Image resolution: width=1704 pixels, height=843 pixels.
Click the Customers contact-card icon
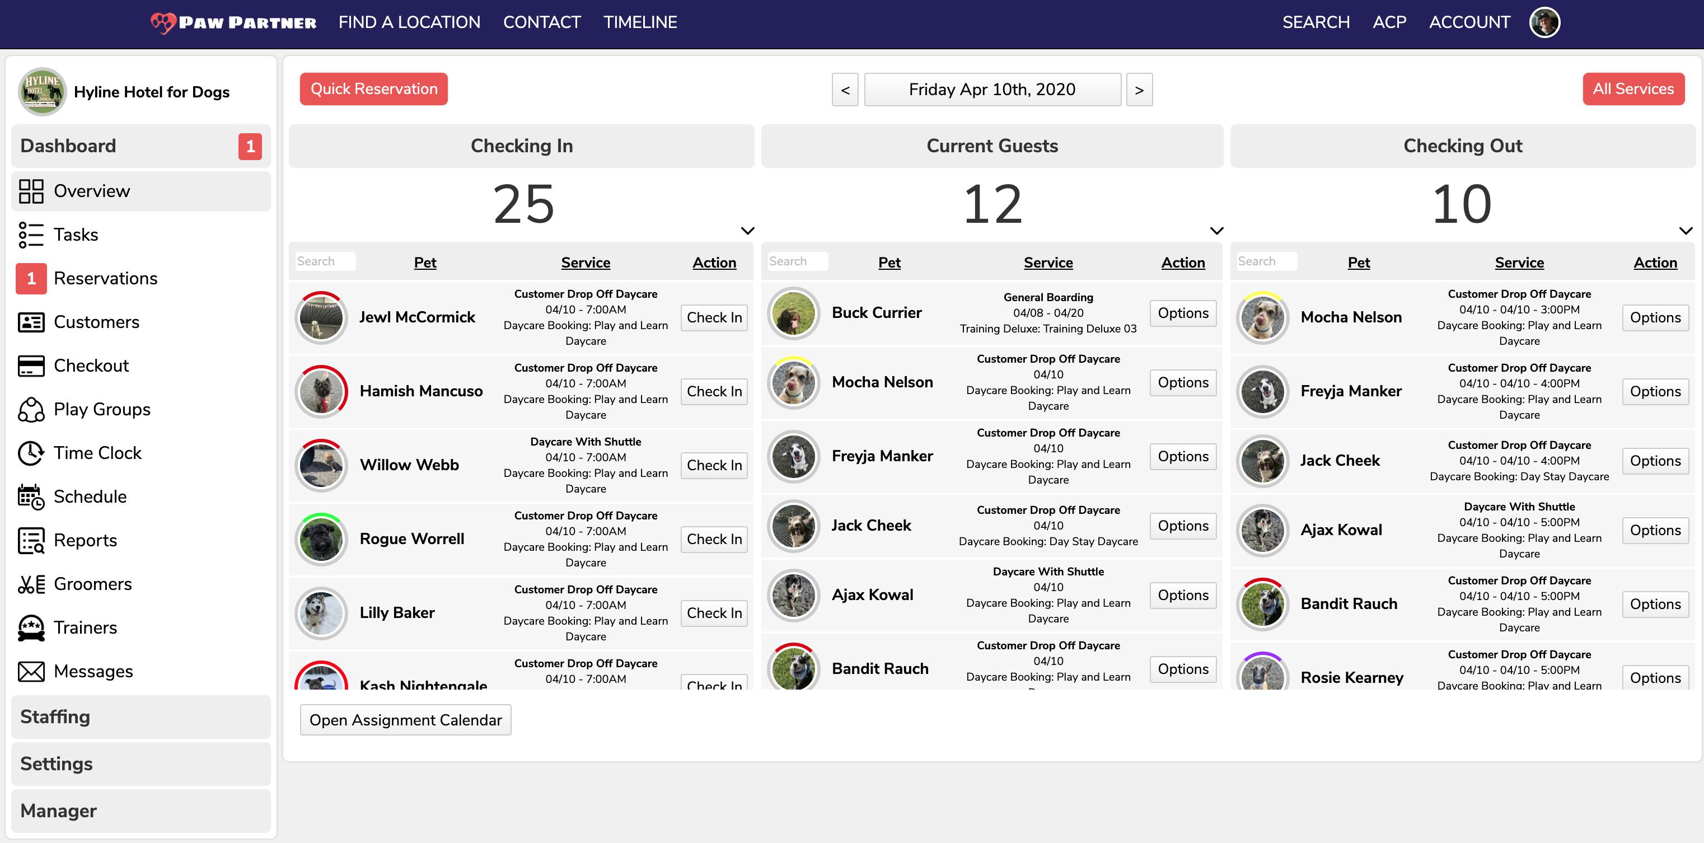[30, 322]
